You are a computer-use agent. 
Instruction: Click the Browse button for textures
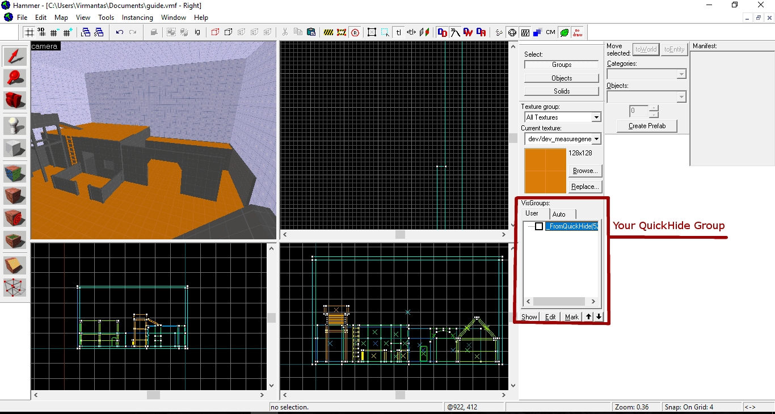[585, 170]
